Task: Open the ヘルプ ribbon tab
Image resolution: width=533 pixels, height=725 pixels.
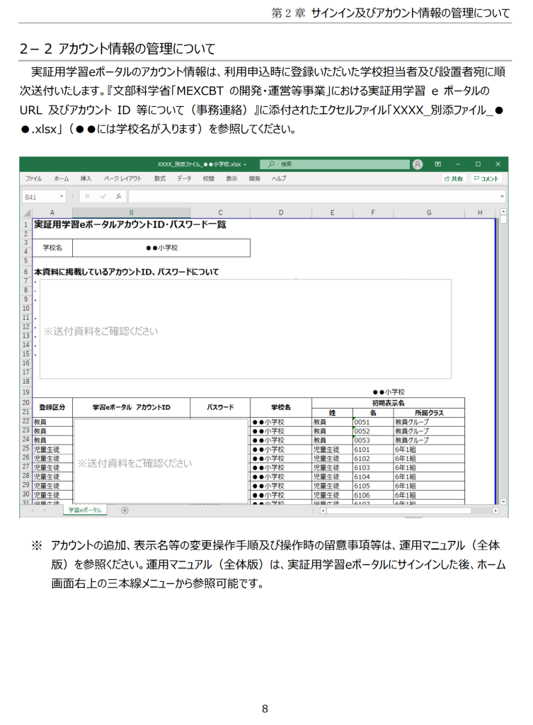Action: pos(279,178)
